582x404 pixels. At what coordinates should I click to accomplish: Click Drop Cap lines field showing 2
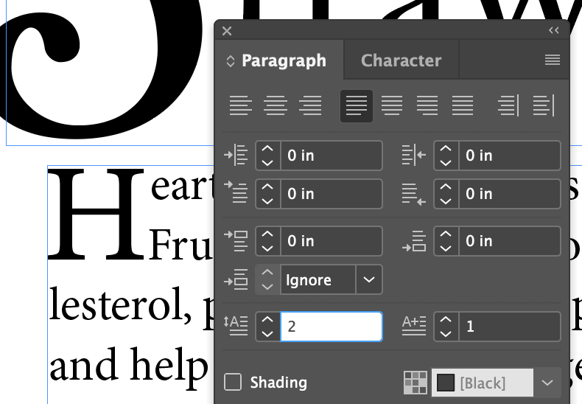point(331,327)
